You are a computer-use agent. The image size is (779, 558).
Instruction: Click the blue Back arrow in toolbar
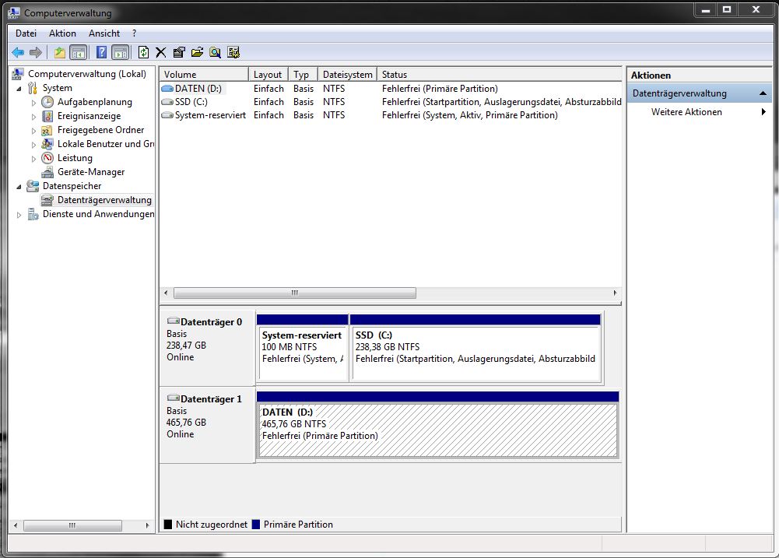pos(18,52)
